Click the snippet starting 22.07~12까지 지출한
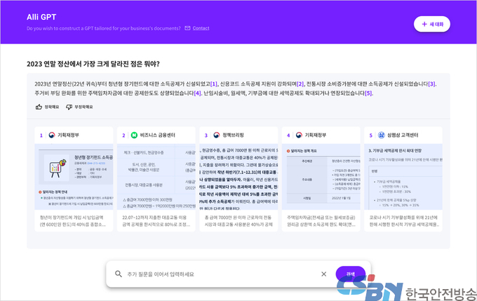Screen dimensions: 477x301 156,221
